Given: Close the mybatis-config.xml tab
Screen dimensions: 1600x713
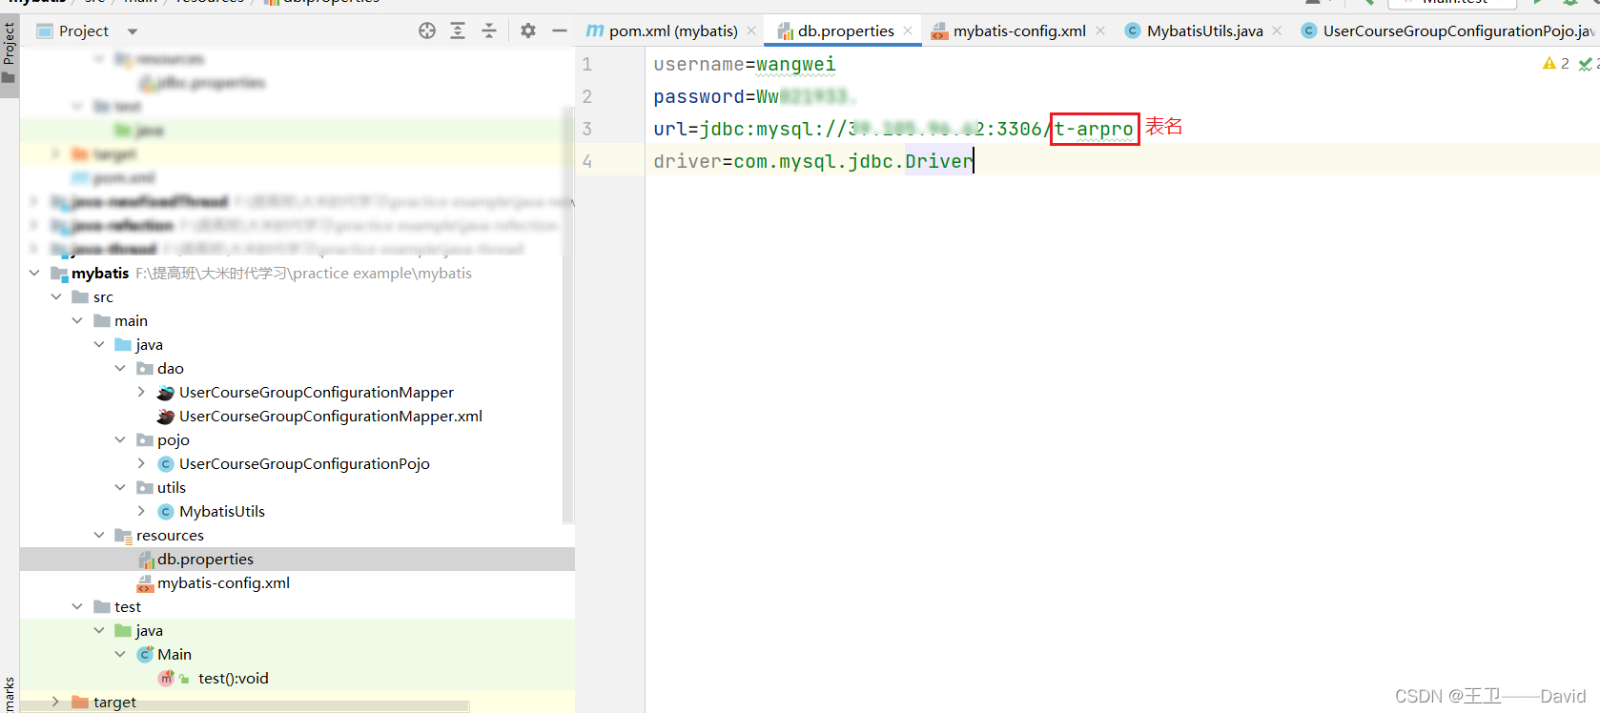Looking at the screenshot, I should pyautogui.click(x=1100, y=31).
